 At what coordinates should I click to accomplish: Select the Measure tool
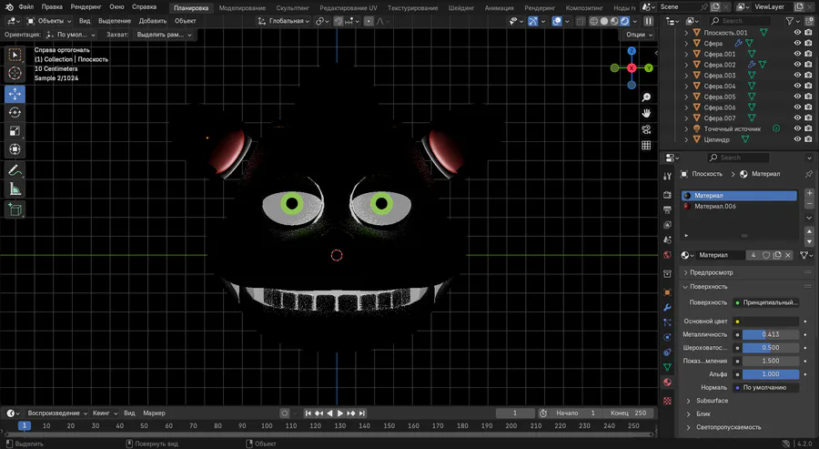(x=15, y=189)
